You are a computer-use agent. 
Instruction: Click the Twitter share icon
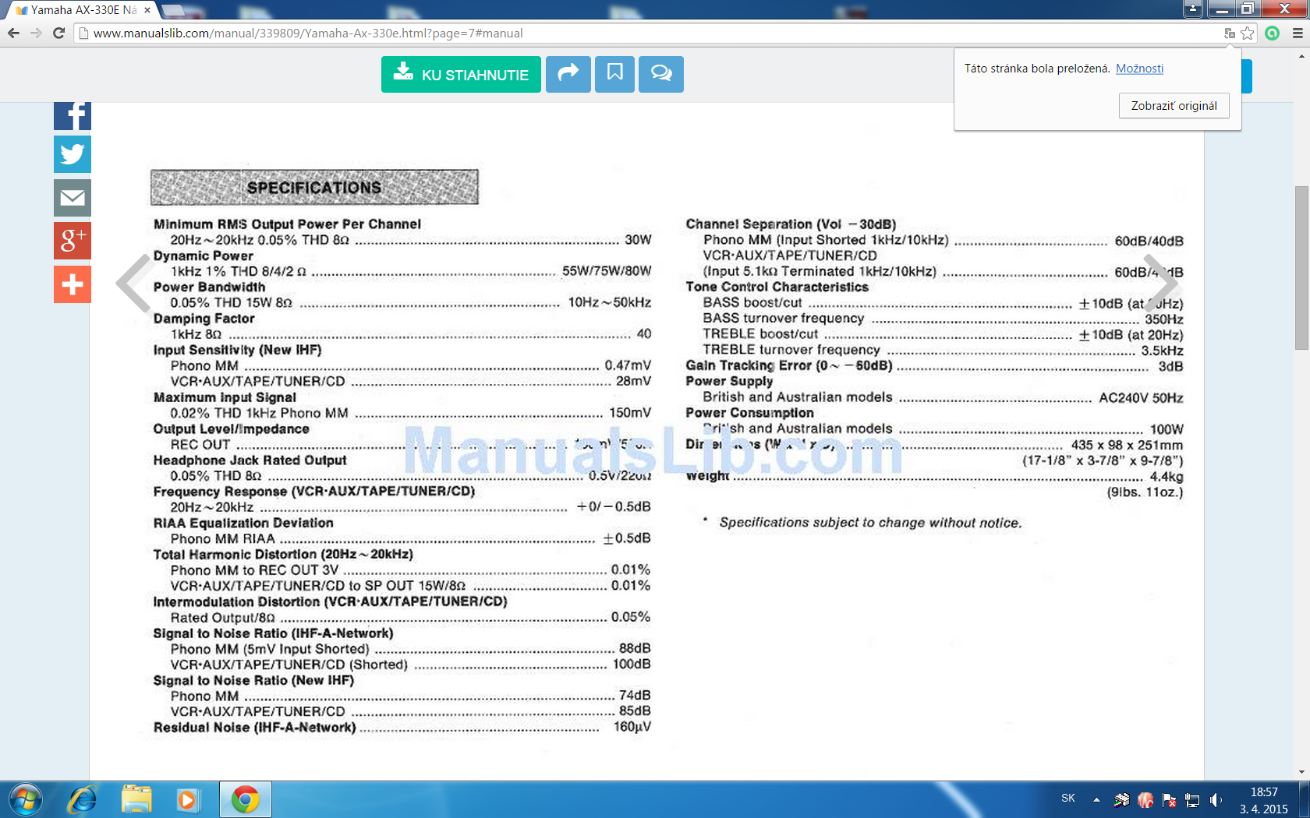tap(73, 154)
